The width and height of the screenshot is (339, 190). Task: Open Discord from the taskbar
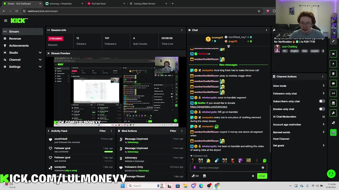(x=193, y=186)
